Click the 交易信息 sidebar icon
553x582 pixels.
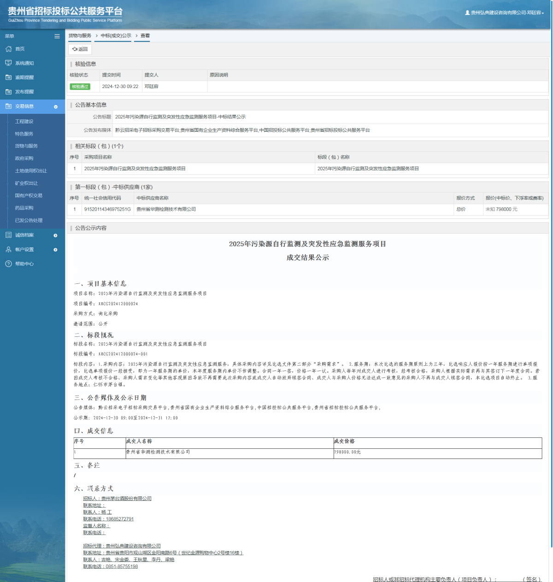coord(8,106)
